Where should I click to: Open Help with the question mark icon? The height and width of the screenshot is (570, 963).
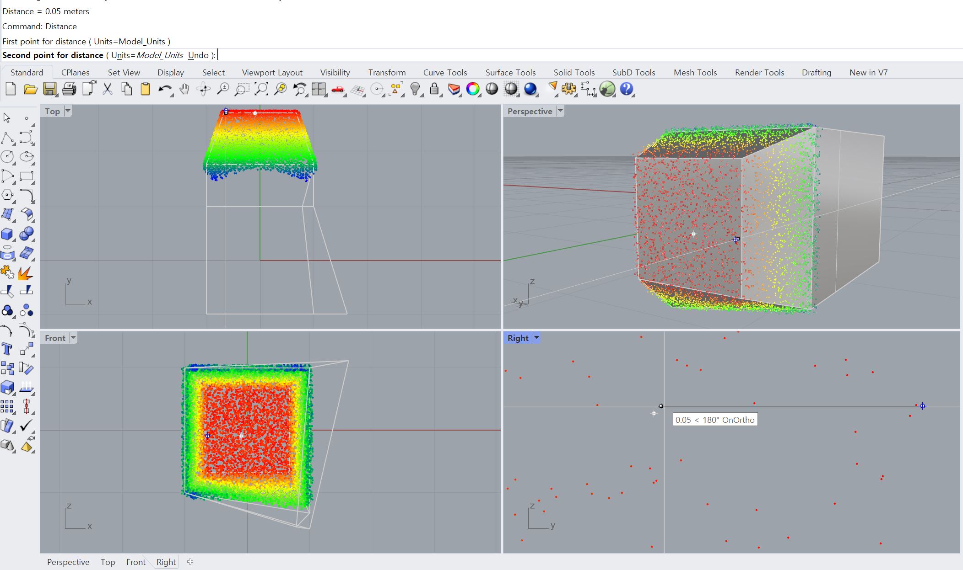click(x=627, y=89)
